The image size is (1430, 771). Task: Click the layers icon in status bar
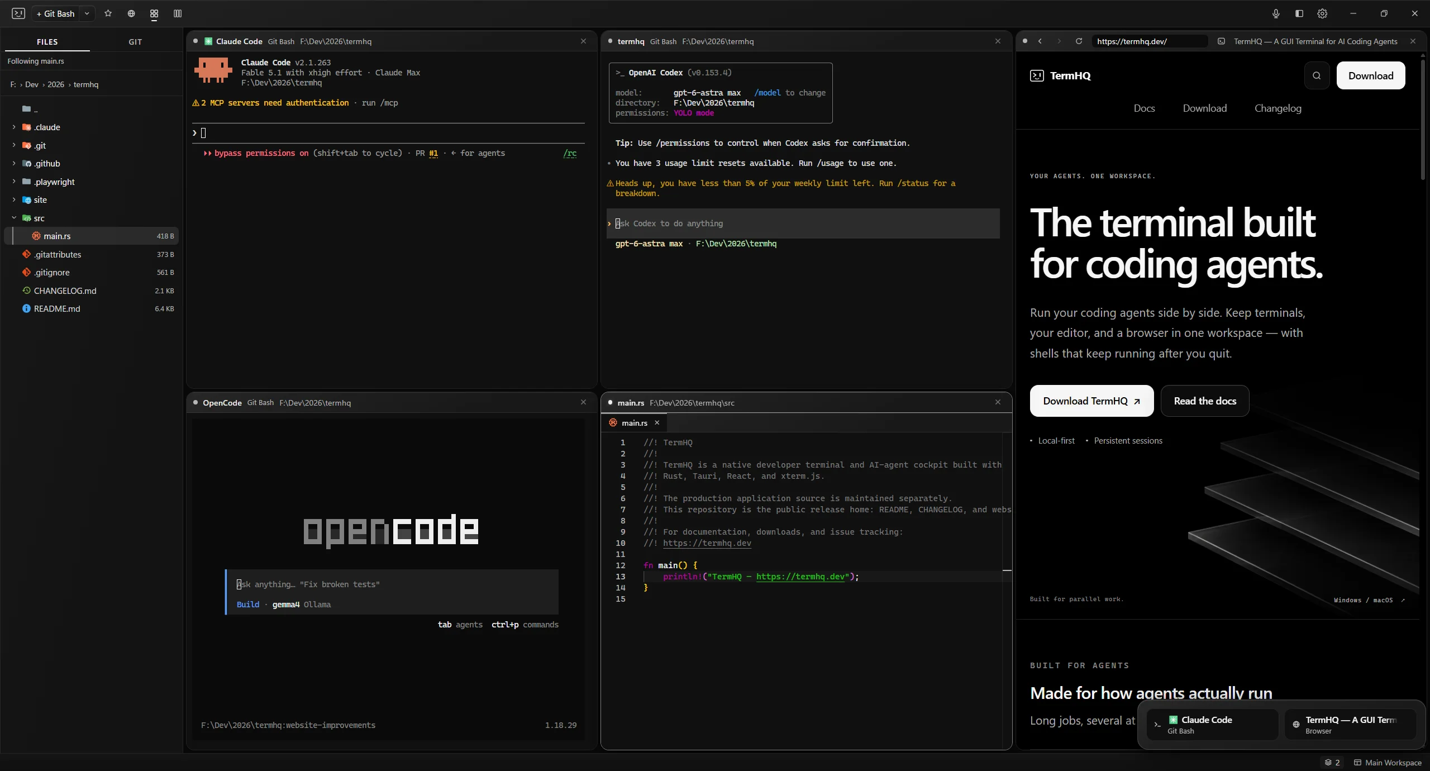click(x=1328, y=763)
